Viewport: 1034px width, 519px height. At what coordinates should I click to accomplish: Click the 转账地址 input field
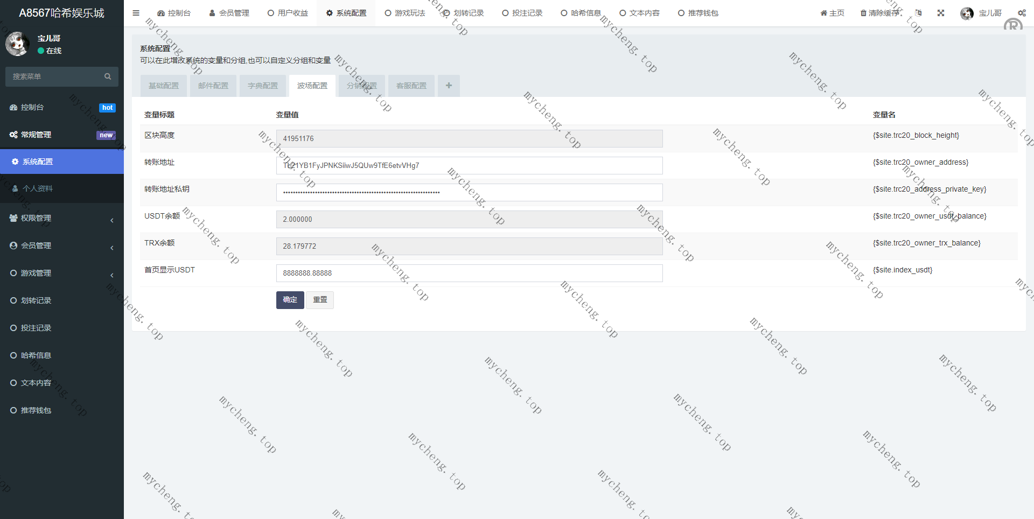(469, 165)
